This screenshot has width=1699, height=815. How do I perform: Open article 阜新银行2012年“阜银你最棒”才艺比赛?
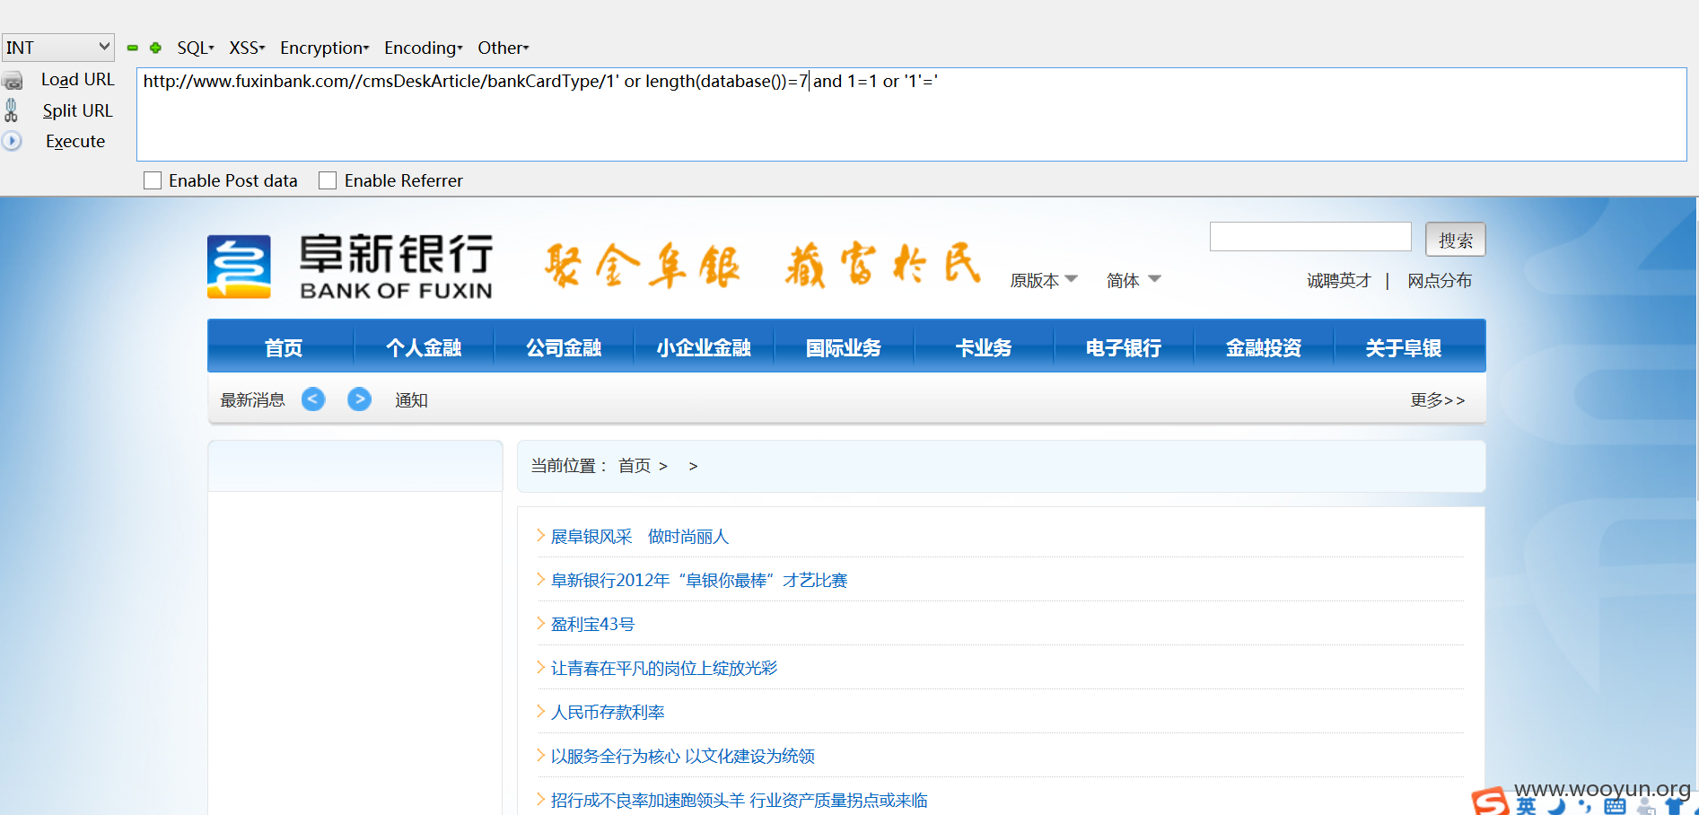(699, 580)
